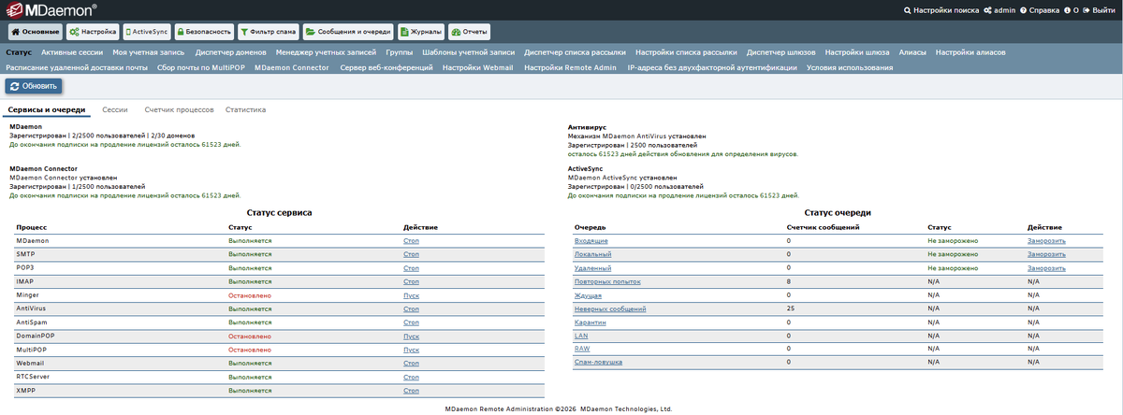
Task: Open Настройки алиасов
Action: coord(970,52)
